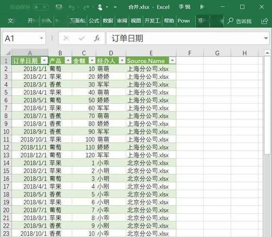
Task: Switch to the 帮助 tab
Action: [169, 21]
